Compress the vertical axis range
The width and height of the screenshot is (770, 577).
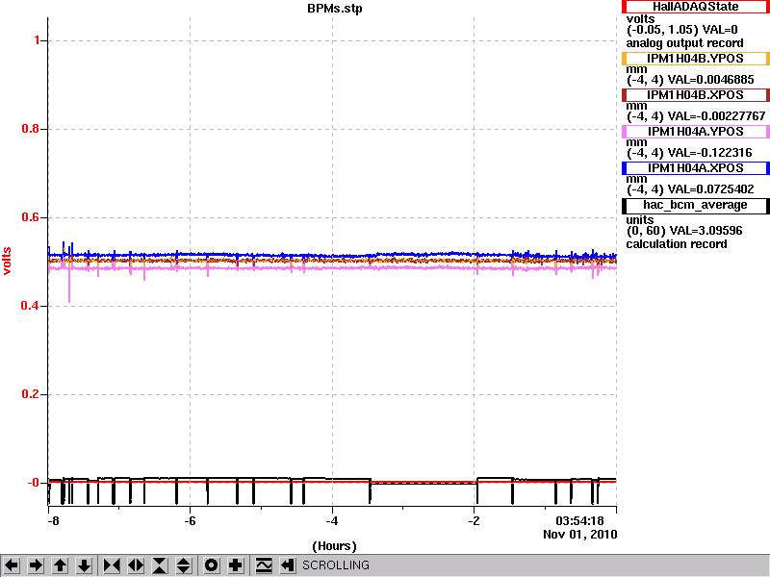tap(160, 565)
